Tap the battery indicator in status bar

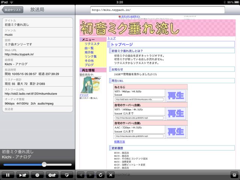pyautogui.click(x=236, y=2)
